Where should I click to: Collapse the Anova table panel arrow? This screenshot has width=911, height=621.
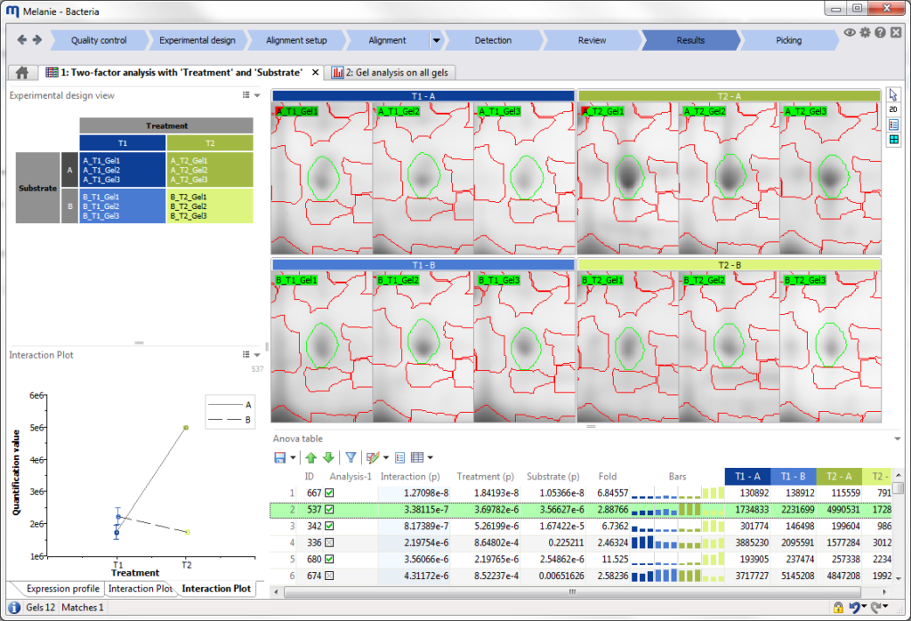897,439
